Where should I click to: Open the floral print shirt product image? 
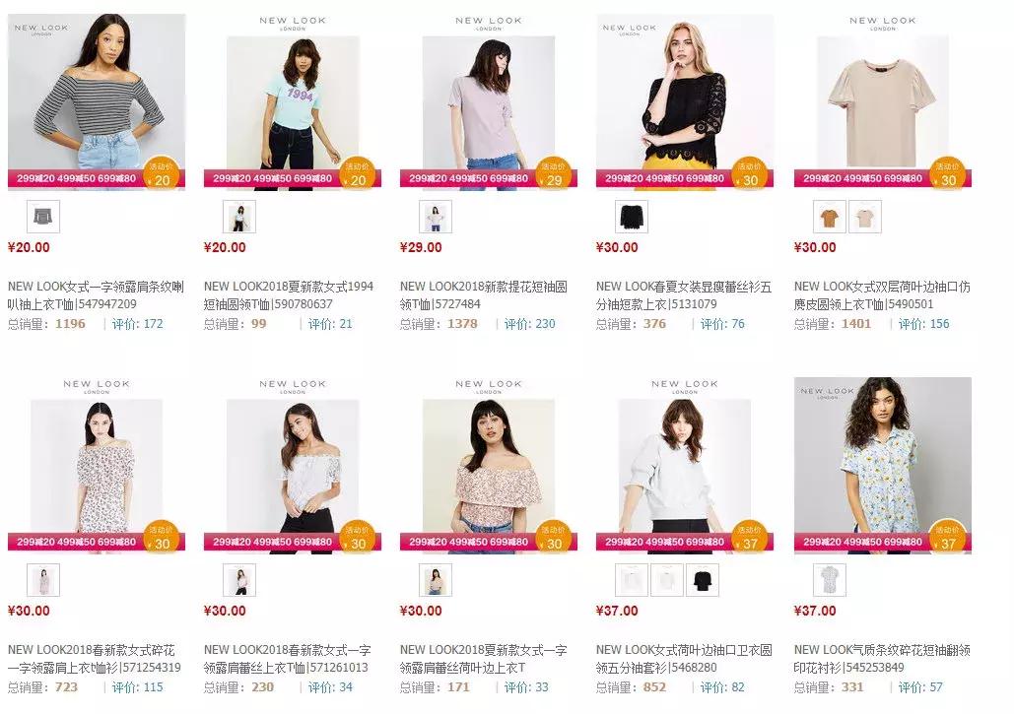(x=883, y=465)
